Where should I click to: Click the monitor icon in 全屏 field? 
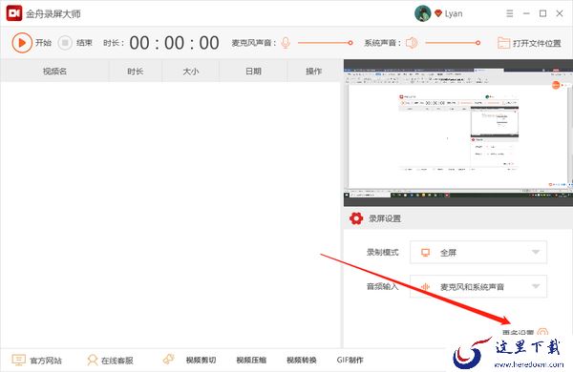pos(425,253)
